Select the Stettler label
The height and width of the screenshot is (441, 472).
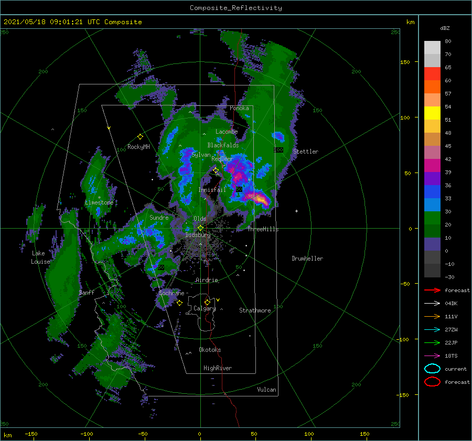click(x=306, y=152)
